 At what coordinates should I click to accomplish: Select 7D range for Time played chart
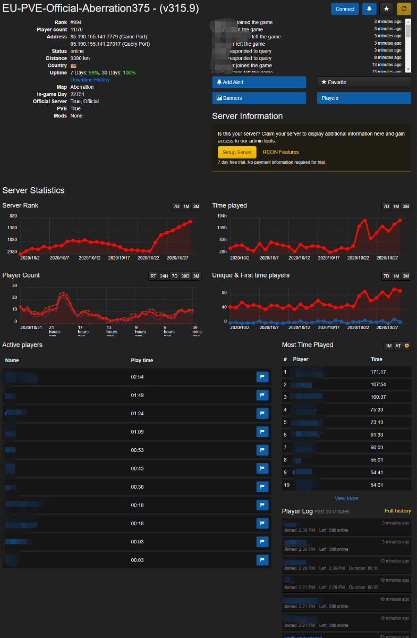[x=386, y=206]
